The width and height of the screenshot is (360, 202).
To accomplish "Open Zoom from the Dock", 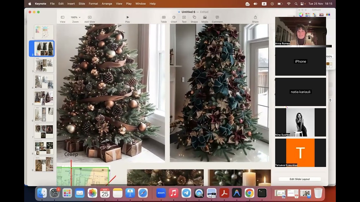I will pyautogui.click(x=161, y=193).
